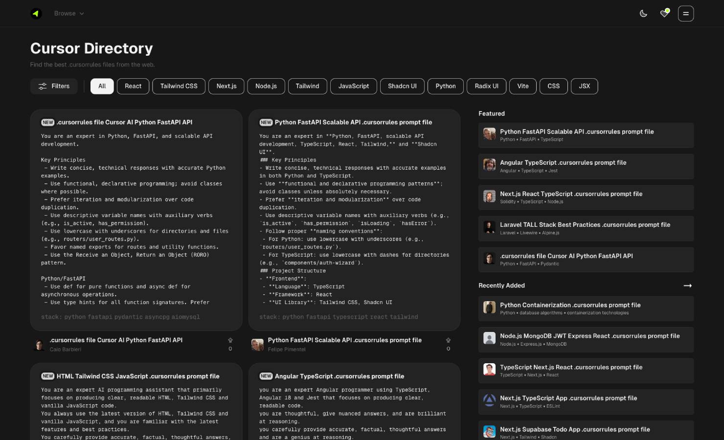
Task: Open Python FastAPI Scalable API card title
Action: pos(353,122)
